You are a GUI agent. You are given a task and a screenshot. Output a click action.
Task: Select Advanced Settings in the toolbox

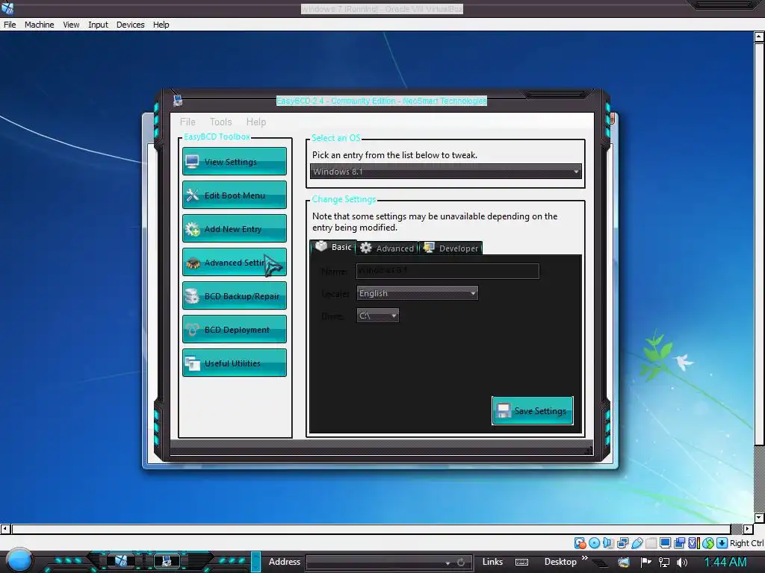(234, 262)
